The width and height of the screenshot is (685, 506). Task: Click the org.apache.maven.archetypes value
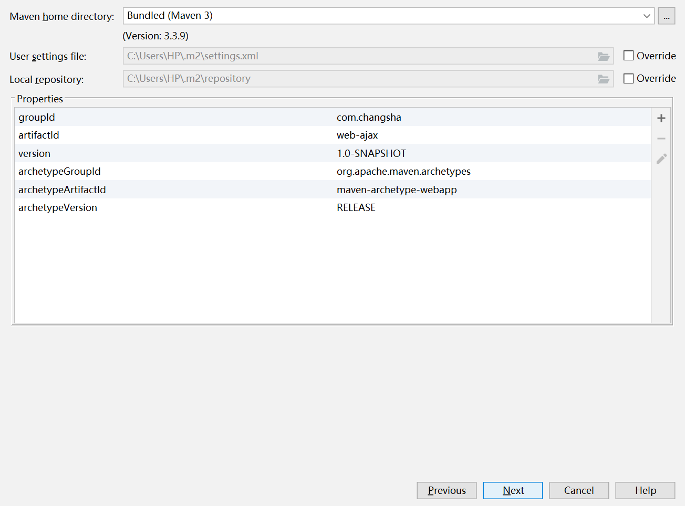tap(403, 171)
